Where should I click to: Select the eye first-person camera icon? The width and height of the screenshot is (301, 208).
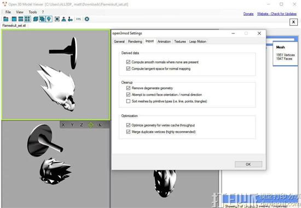click(100, 125)
